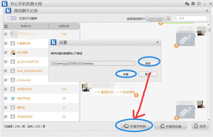Uncheck the 未知好友629 checkbox

[6, 116]
